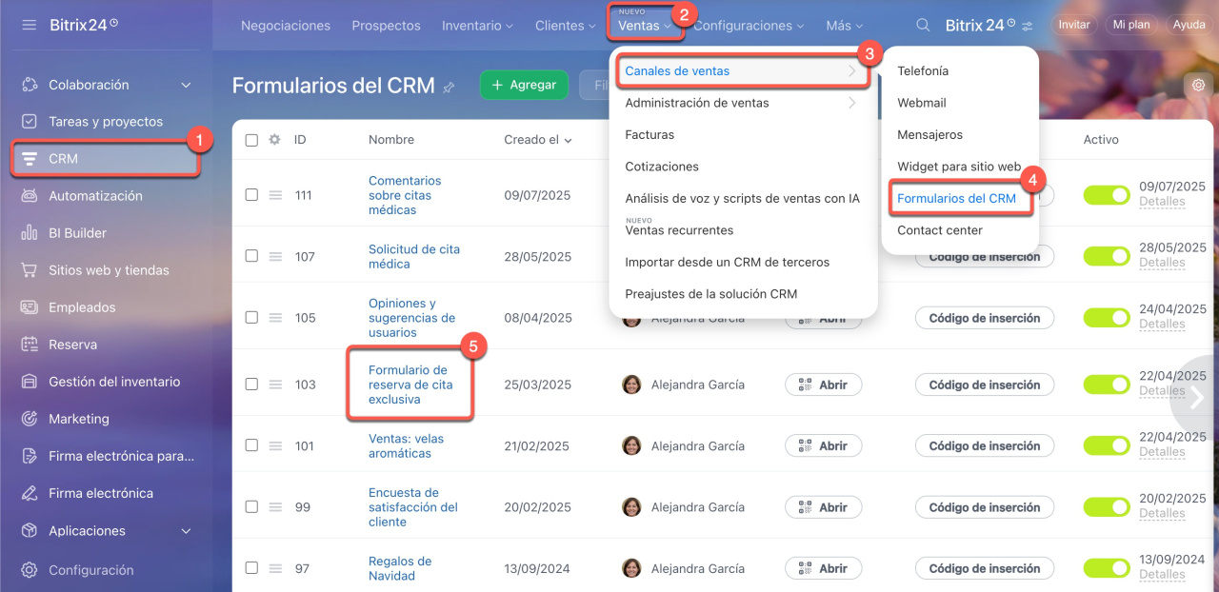The width and height of the screenshot is (1219, 592).
Task: Check the box for form ID 111
Action: coord(251,195)
